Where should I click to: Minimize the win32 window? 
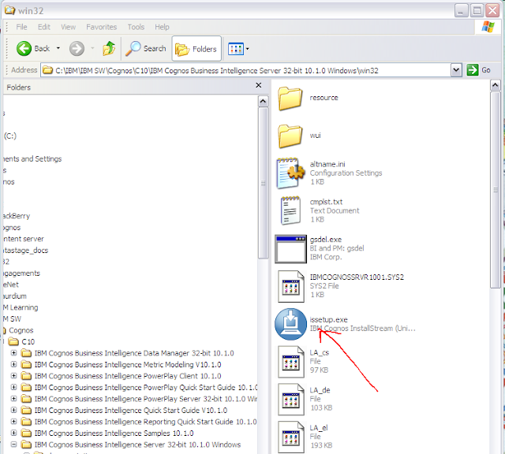[x=461, y=10]
